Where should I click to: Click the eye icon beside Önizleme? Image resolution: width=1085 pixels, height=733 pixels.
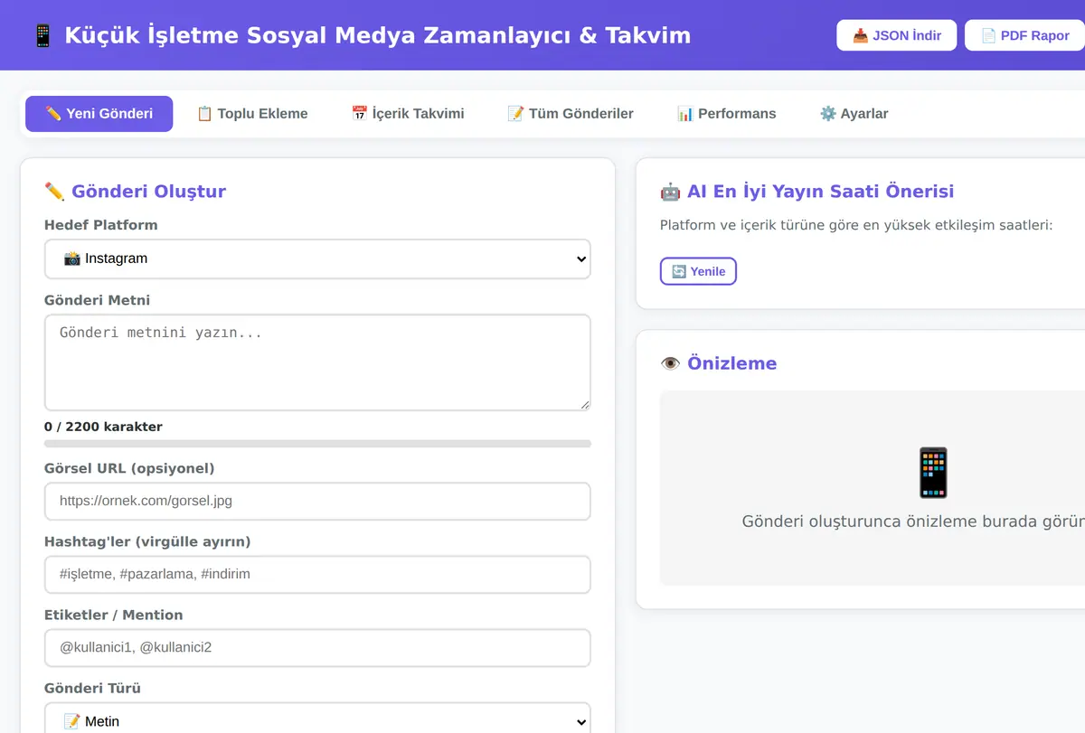coord(670,363)
